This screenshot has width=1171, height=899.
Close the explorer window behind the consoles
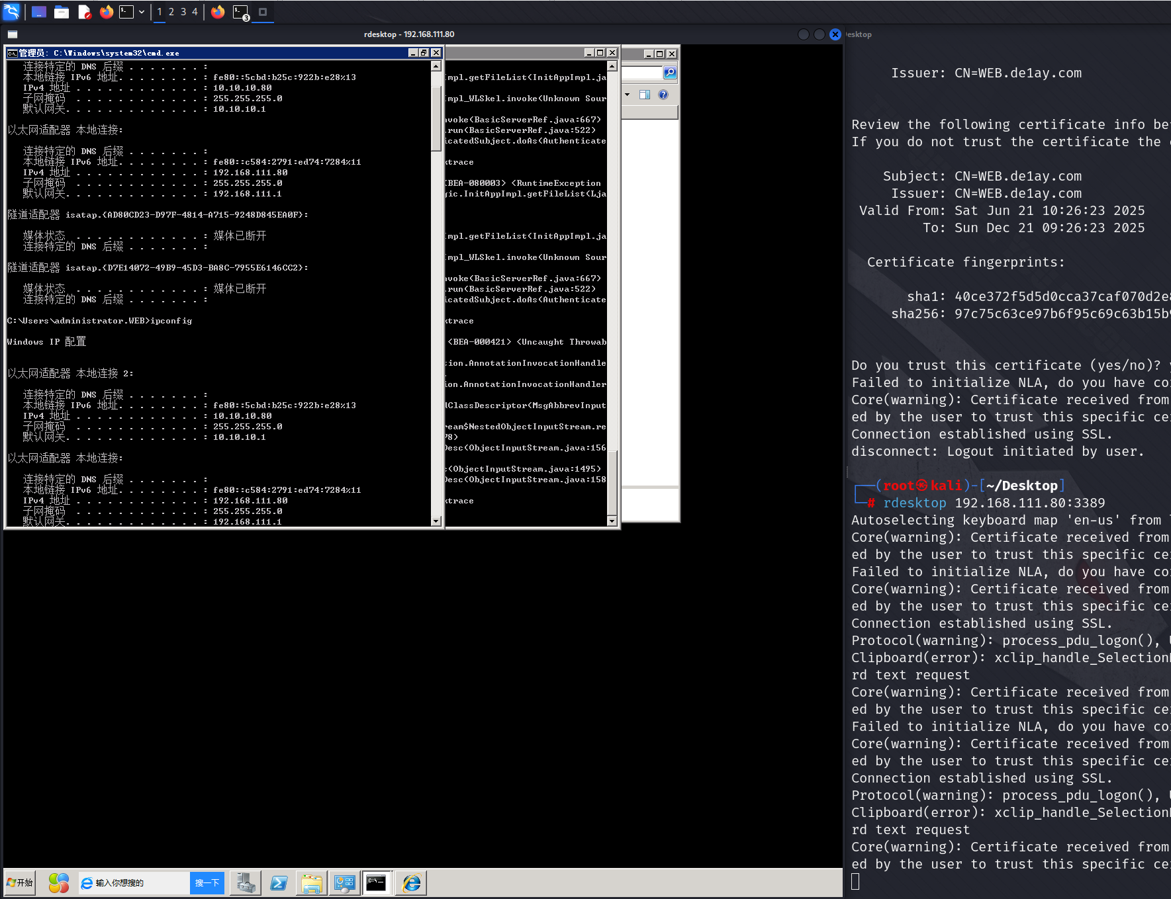(672, 54)
